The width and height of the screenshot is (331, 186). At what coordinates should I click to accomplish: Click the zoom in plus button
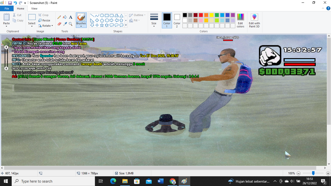pyautogui.click(x=328, y=173)
